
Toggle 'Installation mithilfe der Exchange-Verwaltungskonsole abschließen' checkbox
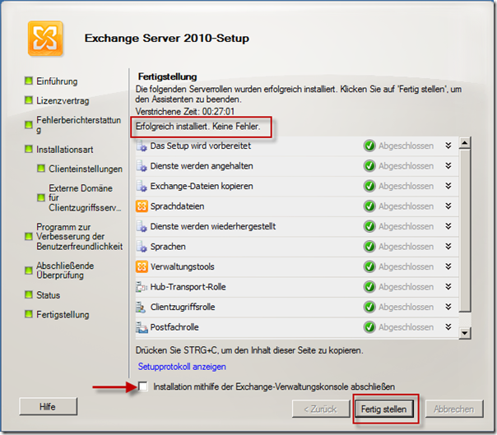coord(143,386)
